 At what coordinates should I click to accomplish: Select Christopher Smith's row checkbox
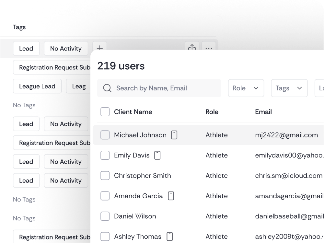pyautogui.click(x=105, y=176)
